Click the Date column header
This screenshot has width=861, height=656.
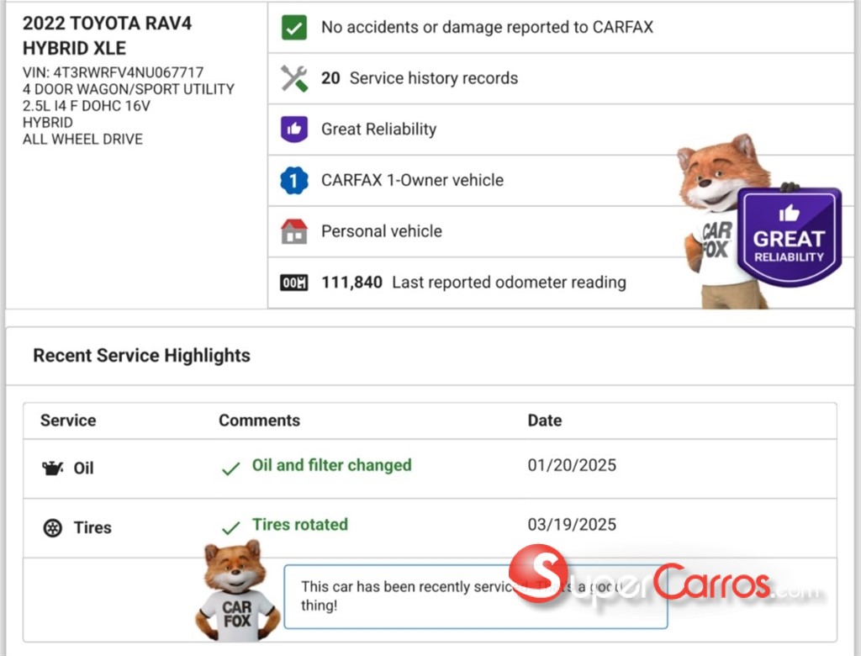[544, 421]
